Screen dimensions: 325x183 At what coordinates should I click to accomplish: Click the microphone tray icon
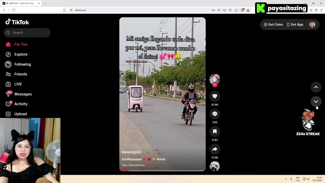[291, 179]
